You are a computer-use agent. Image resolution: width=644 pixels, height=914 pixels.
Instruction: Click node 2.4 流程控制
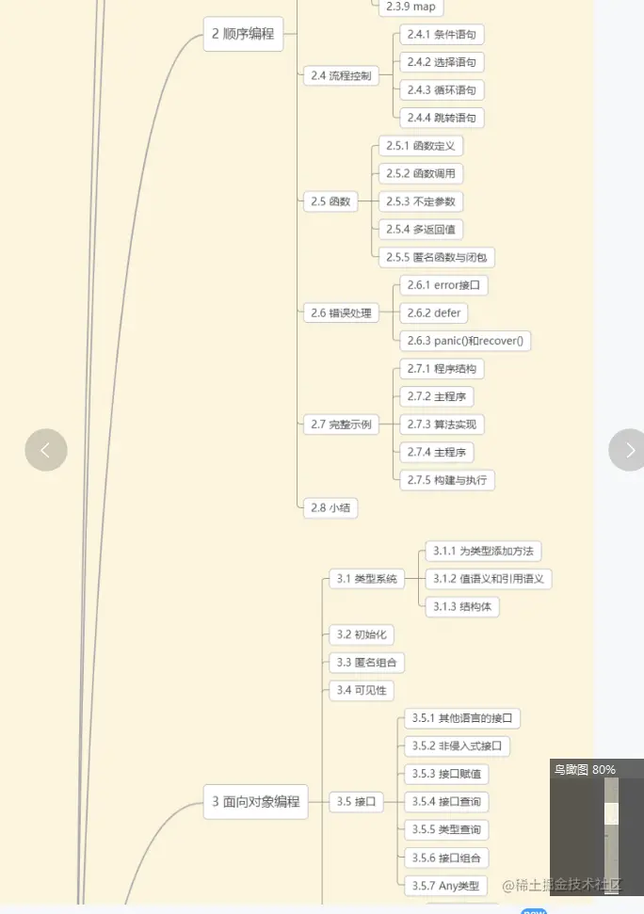click(x=341, y=76)
